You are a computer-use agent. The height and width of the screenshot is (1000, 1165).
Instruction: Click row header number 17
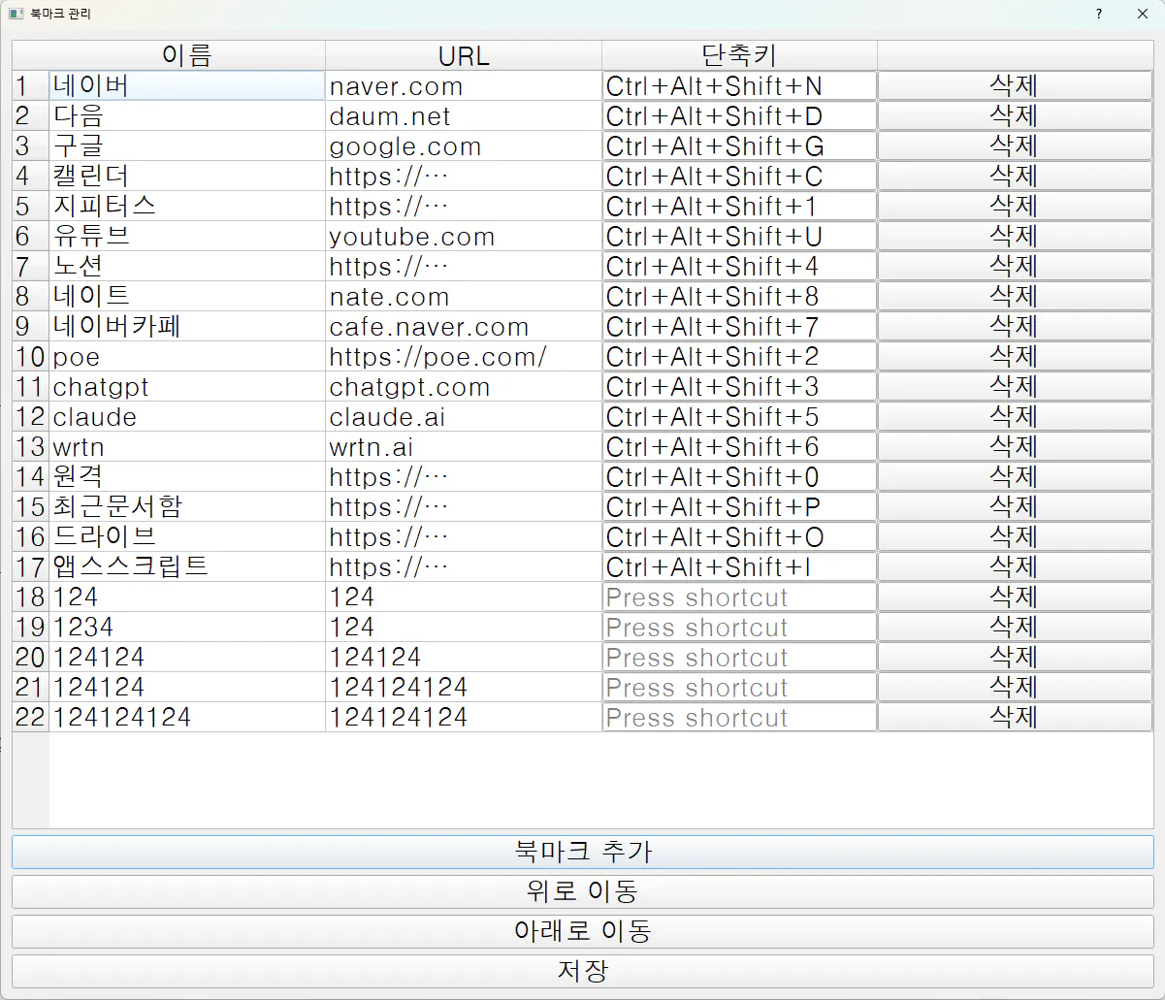[x=30, y=566]
